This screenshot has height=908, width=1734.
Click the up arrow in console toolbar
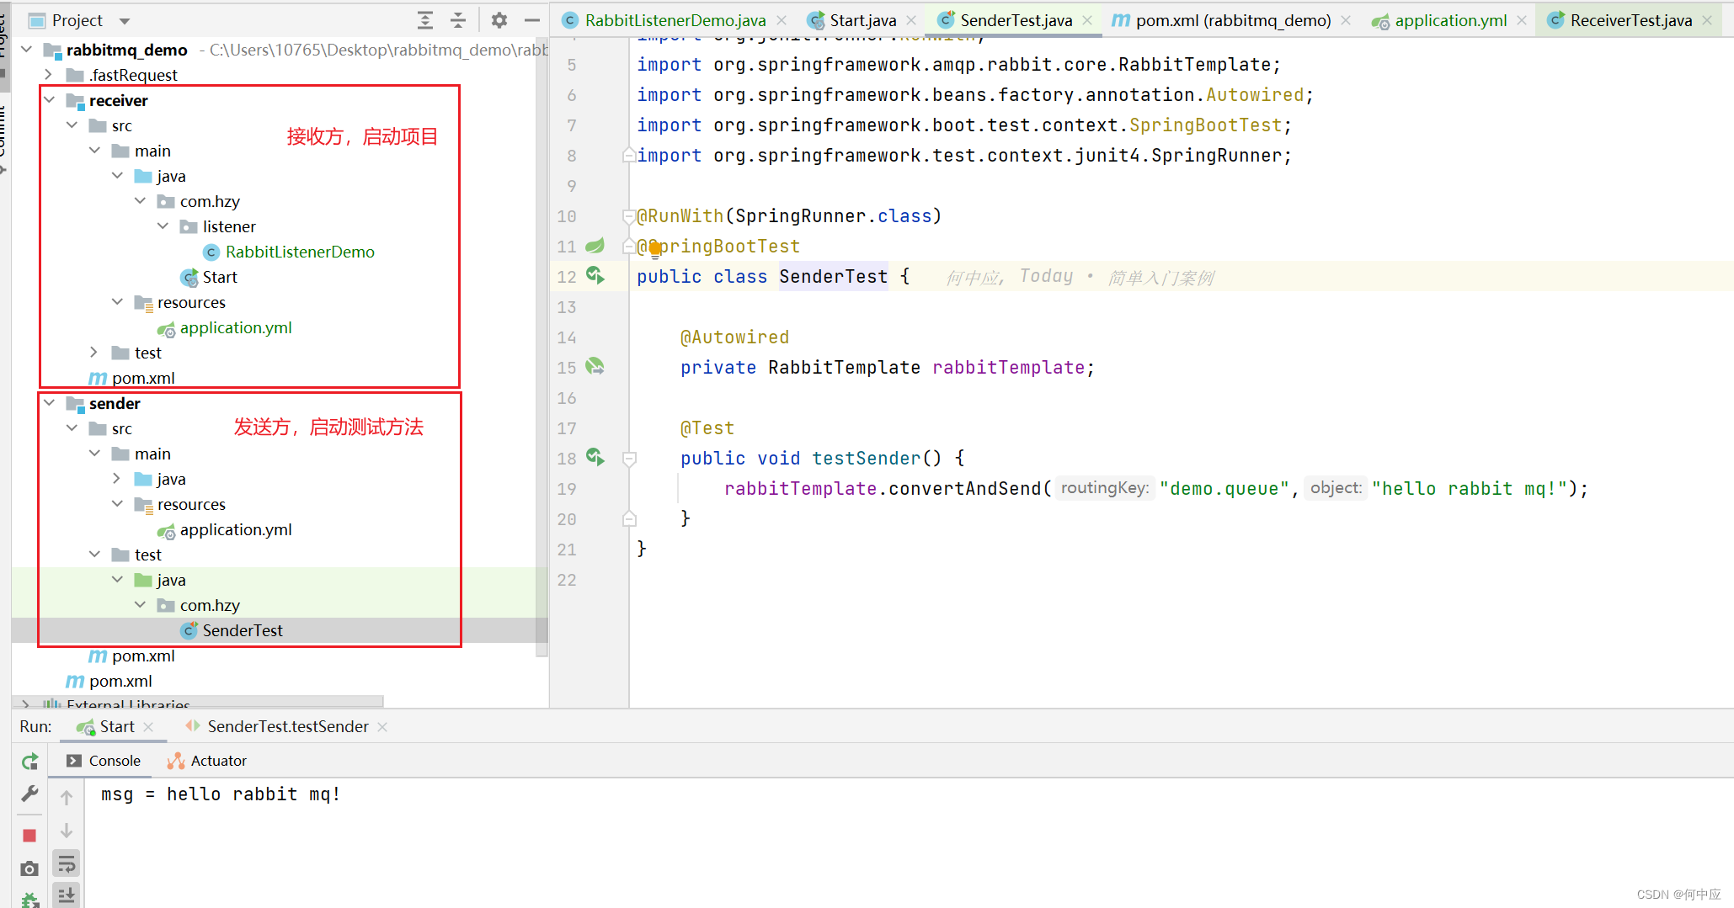point(67,797)
